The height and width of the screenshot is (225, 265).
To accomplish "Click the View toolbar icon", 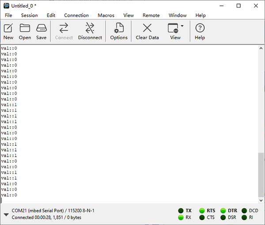I will tap(174, 32).
